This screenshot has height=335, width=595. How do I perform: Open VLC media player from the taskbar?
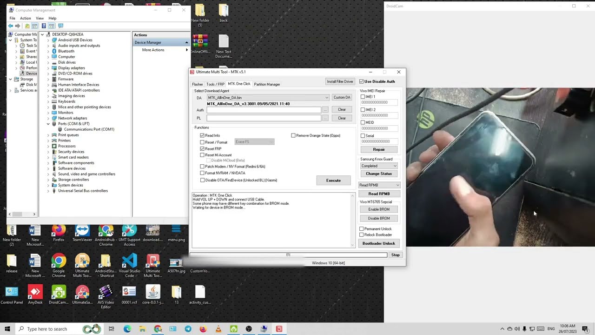click(218, 329)
